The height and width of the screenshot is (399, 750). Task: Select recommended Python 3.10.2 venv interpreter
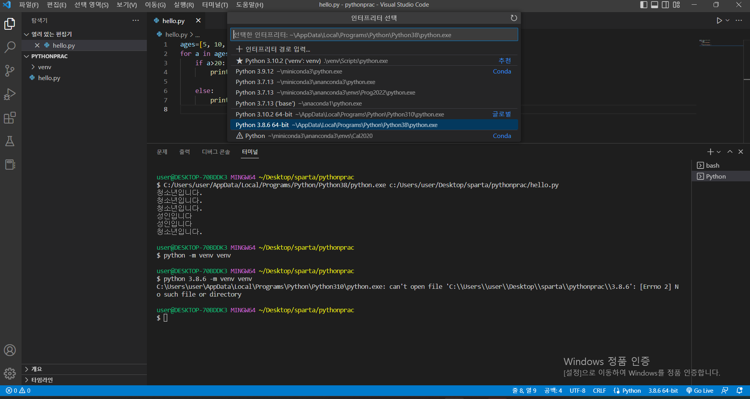tap(374, 61)
